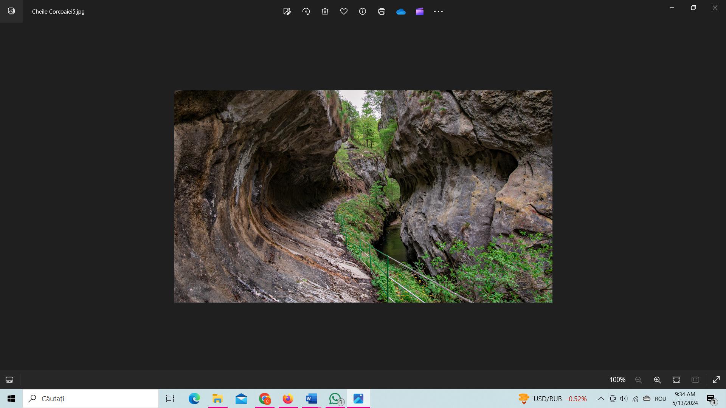Open the OneDrive cloud icon in toolbar
Viewport: 726px width, 408px height.
coord(401,11)
